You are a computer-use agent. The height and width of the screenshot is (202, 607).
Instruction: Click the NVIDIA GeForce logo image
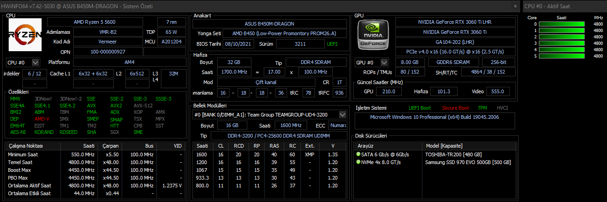click(x=373, y=35)
